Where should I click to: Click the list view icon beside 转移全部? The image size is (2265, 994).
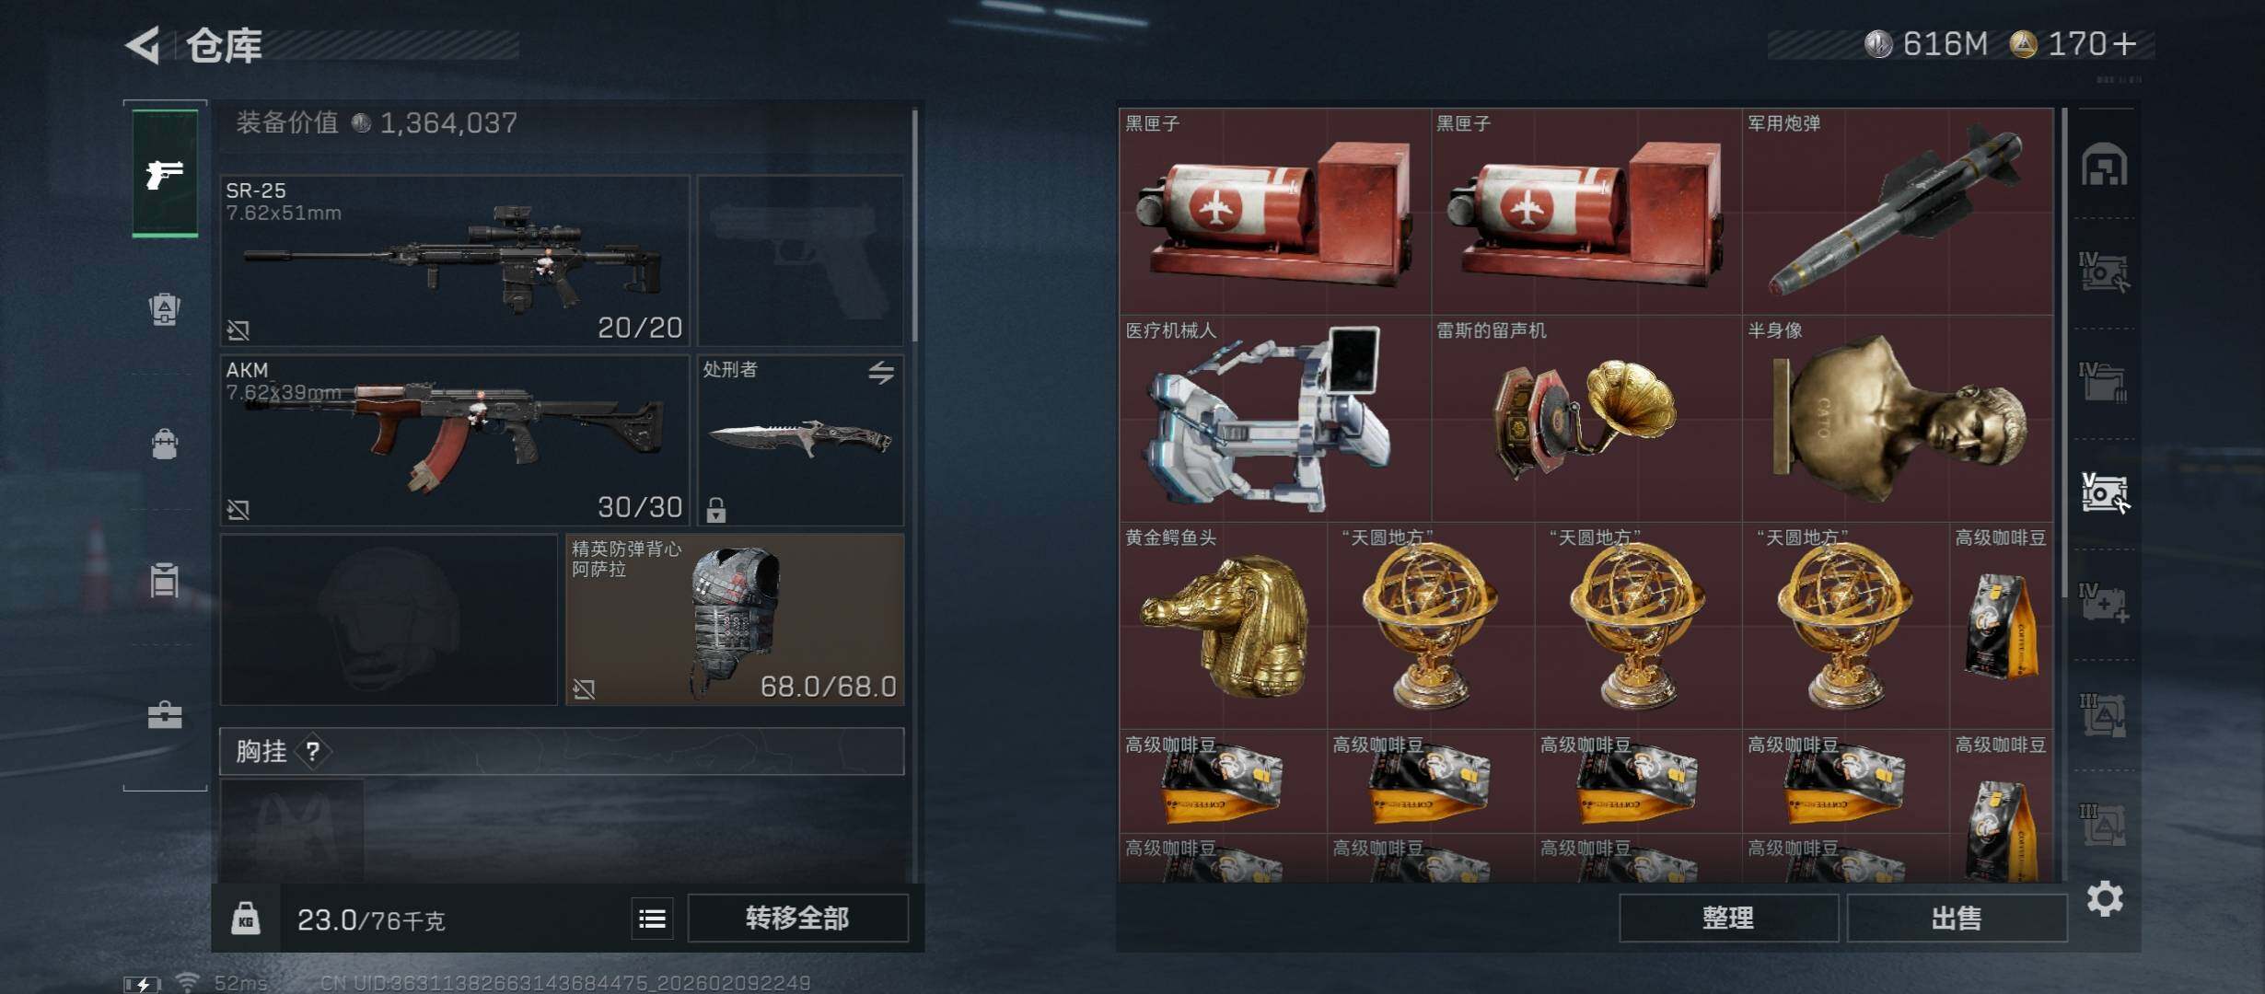652,918
